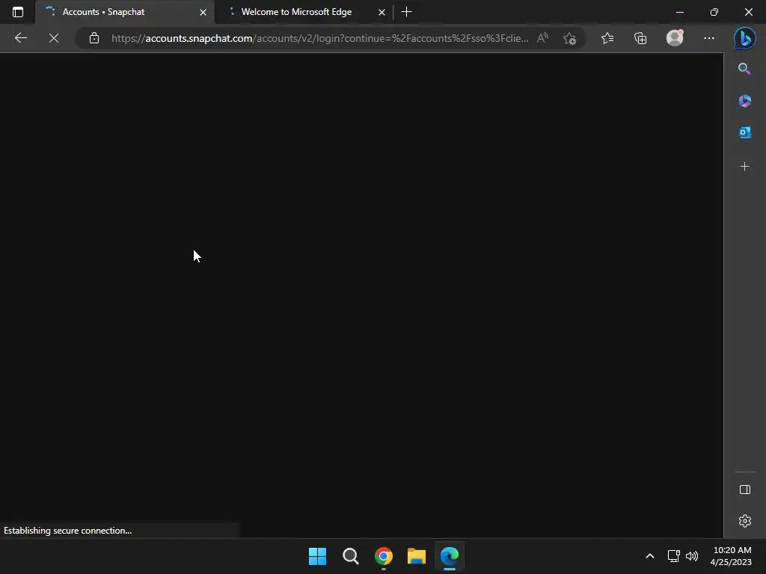Add this page to favorites
The width and height of the screenshot is (766, 574).
pyautogui.click(x=569, y=38)
